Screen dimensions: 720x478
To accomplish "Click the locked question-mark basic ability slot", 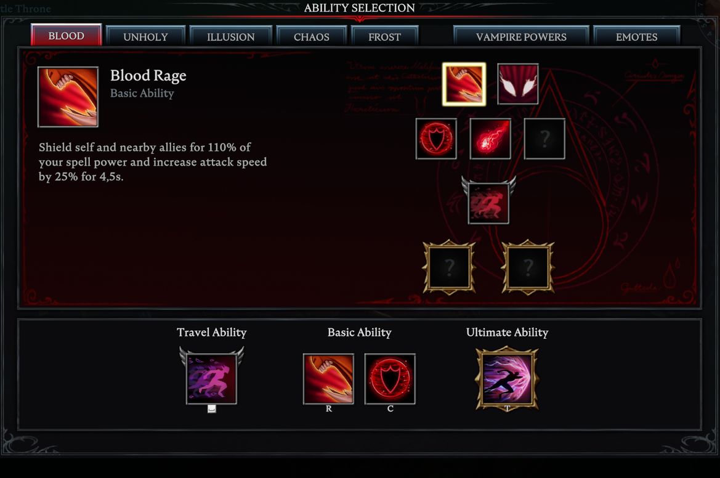I will pos(544,139).
